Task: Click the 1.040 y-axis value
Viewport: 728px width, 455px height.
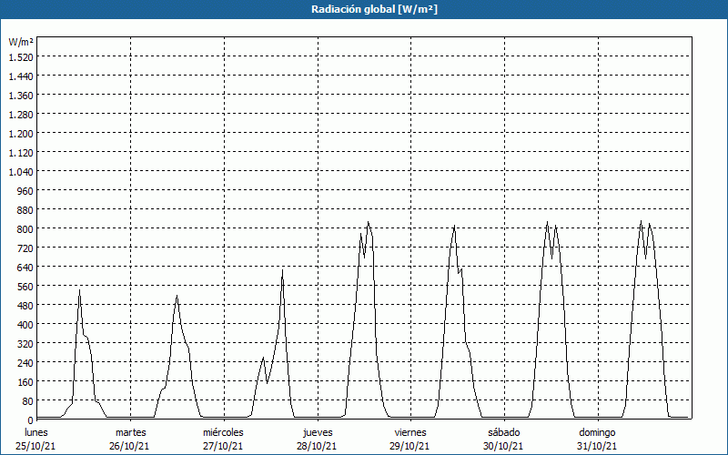Action: pyautogui.click(x=21, y=172)
